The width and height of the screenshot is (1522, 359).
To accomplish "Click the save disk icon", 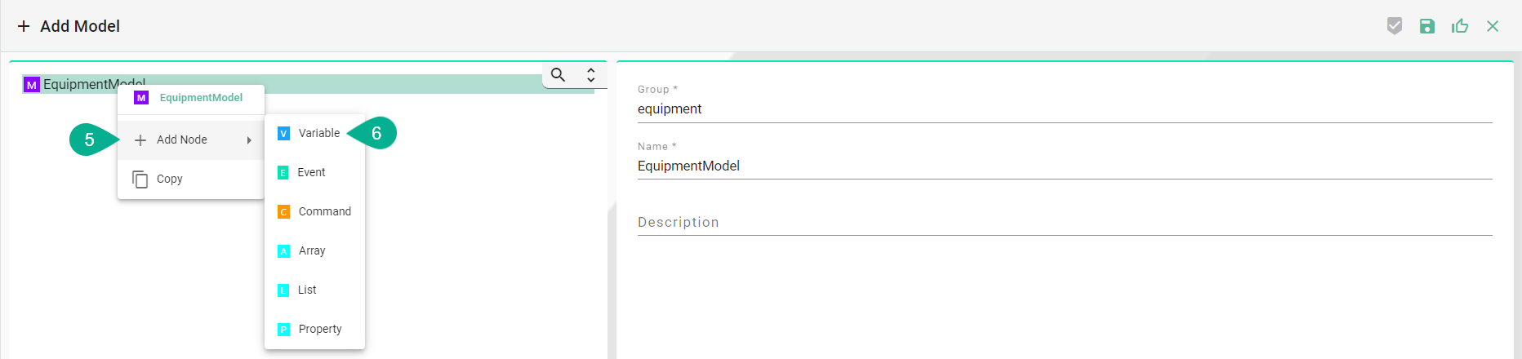I will click(x=1426, y=26).
